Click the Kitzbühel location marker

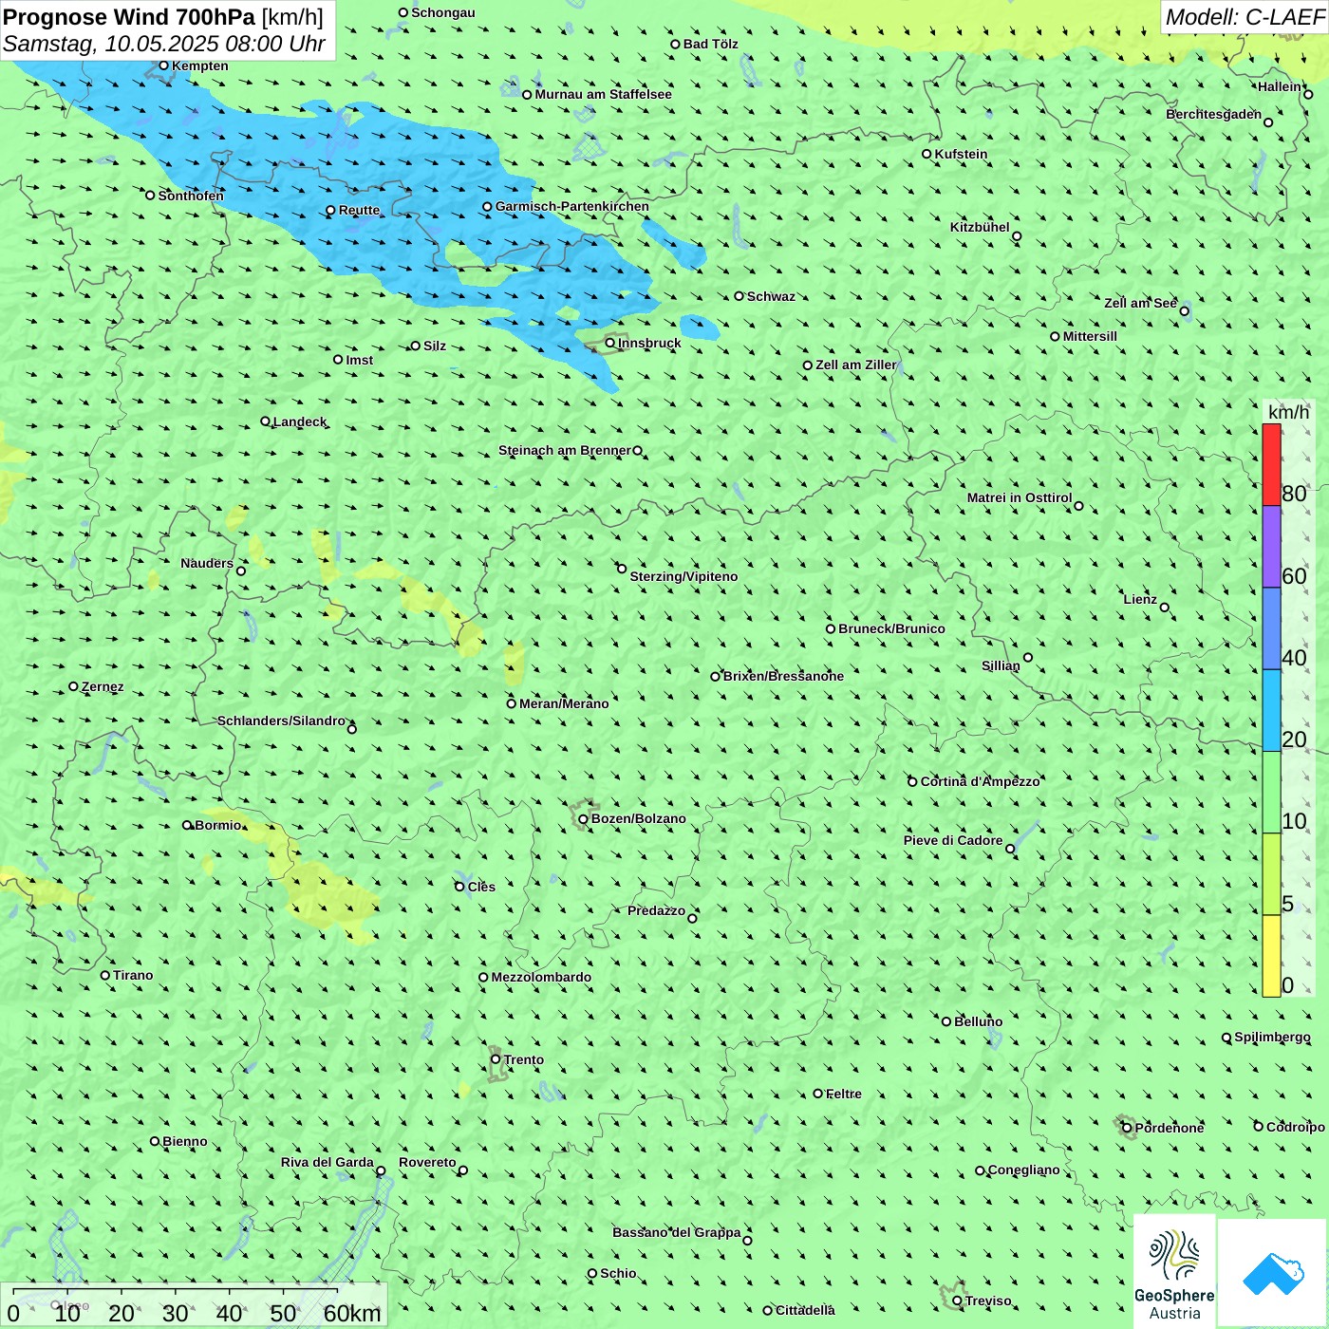(x=1017, y=236)
